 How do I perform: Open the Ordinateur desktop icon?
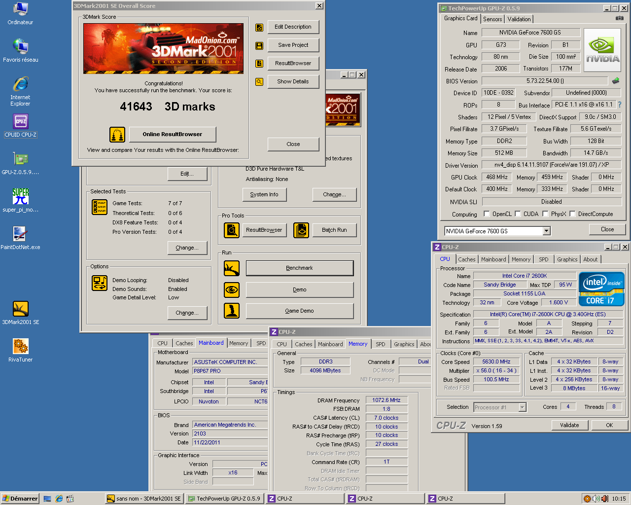tap(20, 13)
